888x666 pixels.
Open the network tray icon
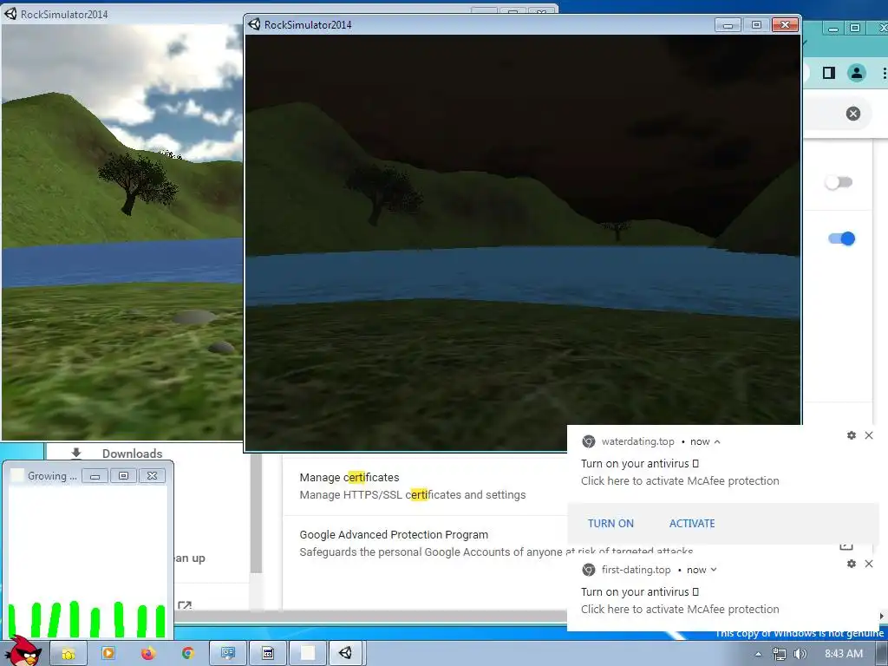[780, 654]
